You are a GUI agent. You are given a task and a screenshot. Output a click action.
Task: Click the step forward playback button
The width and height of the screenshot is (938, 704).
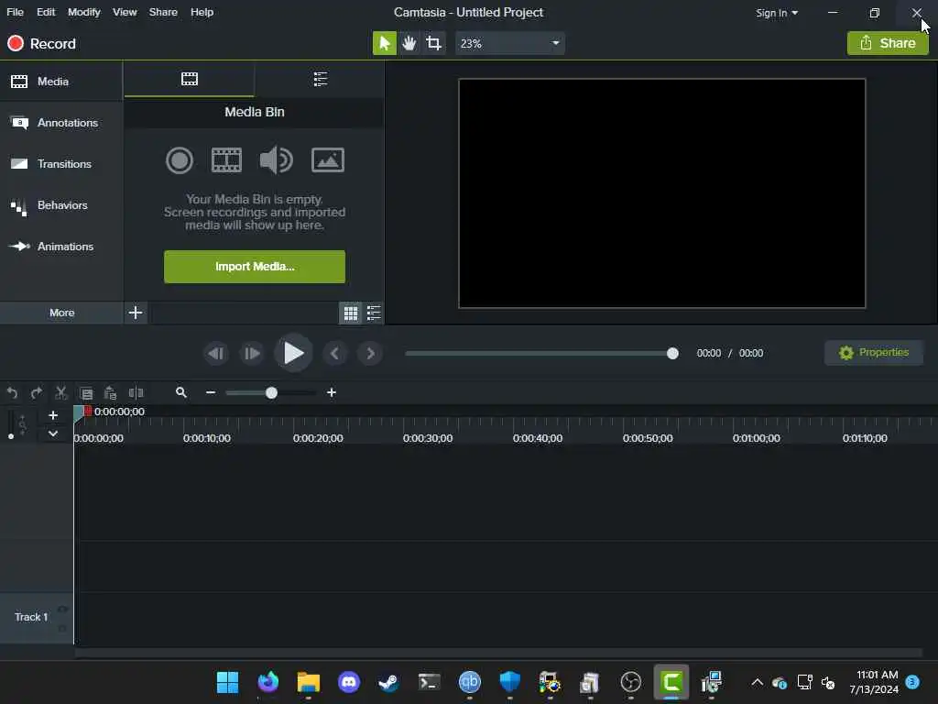tap(252, 353)
